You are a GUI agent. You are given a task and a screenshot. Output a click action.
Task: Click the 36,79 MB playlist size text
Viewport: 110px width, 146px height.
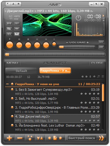pos(44,77)
